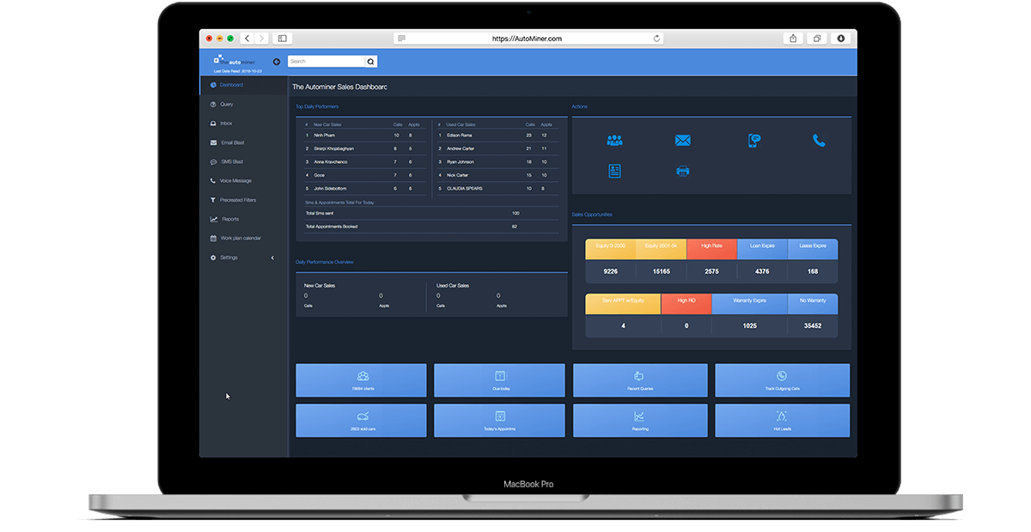Go forward with the browser forward arrow

pyautogui.click(x=261, y=39)
